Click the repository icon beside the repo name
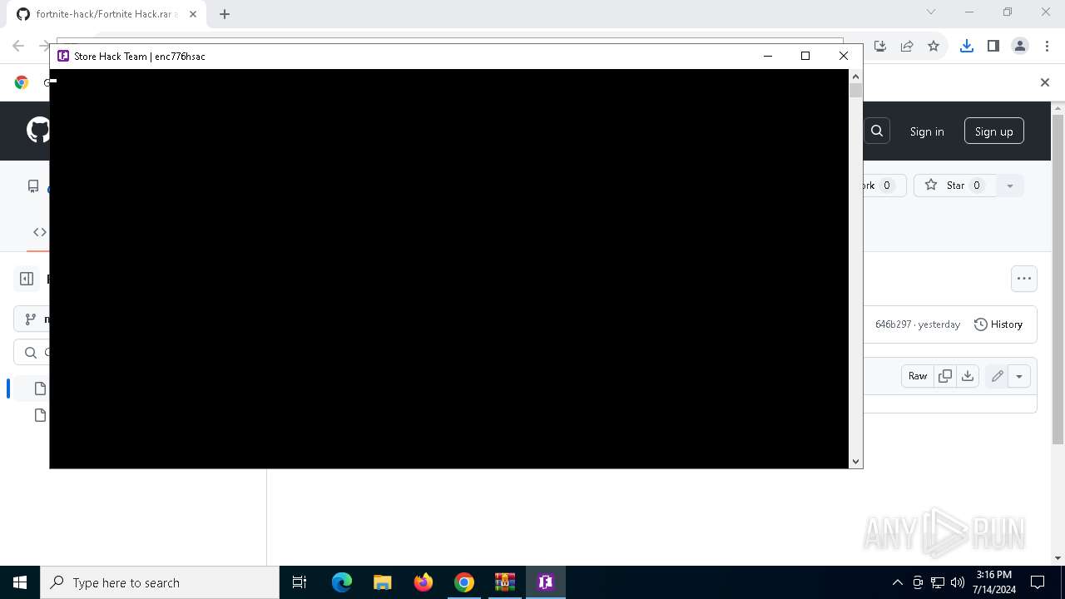 (33, 186)
